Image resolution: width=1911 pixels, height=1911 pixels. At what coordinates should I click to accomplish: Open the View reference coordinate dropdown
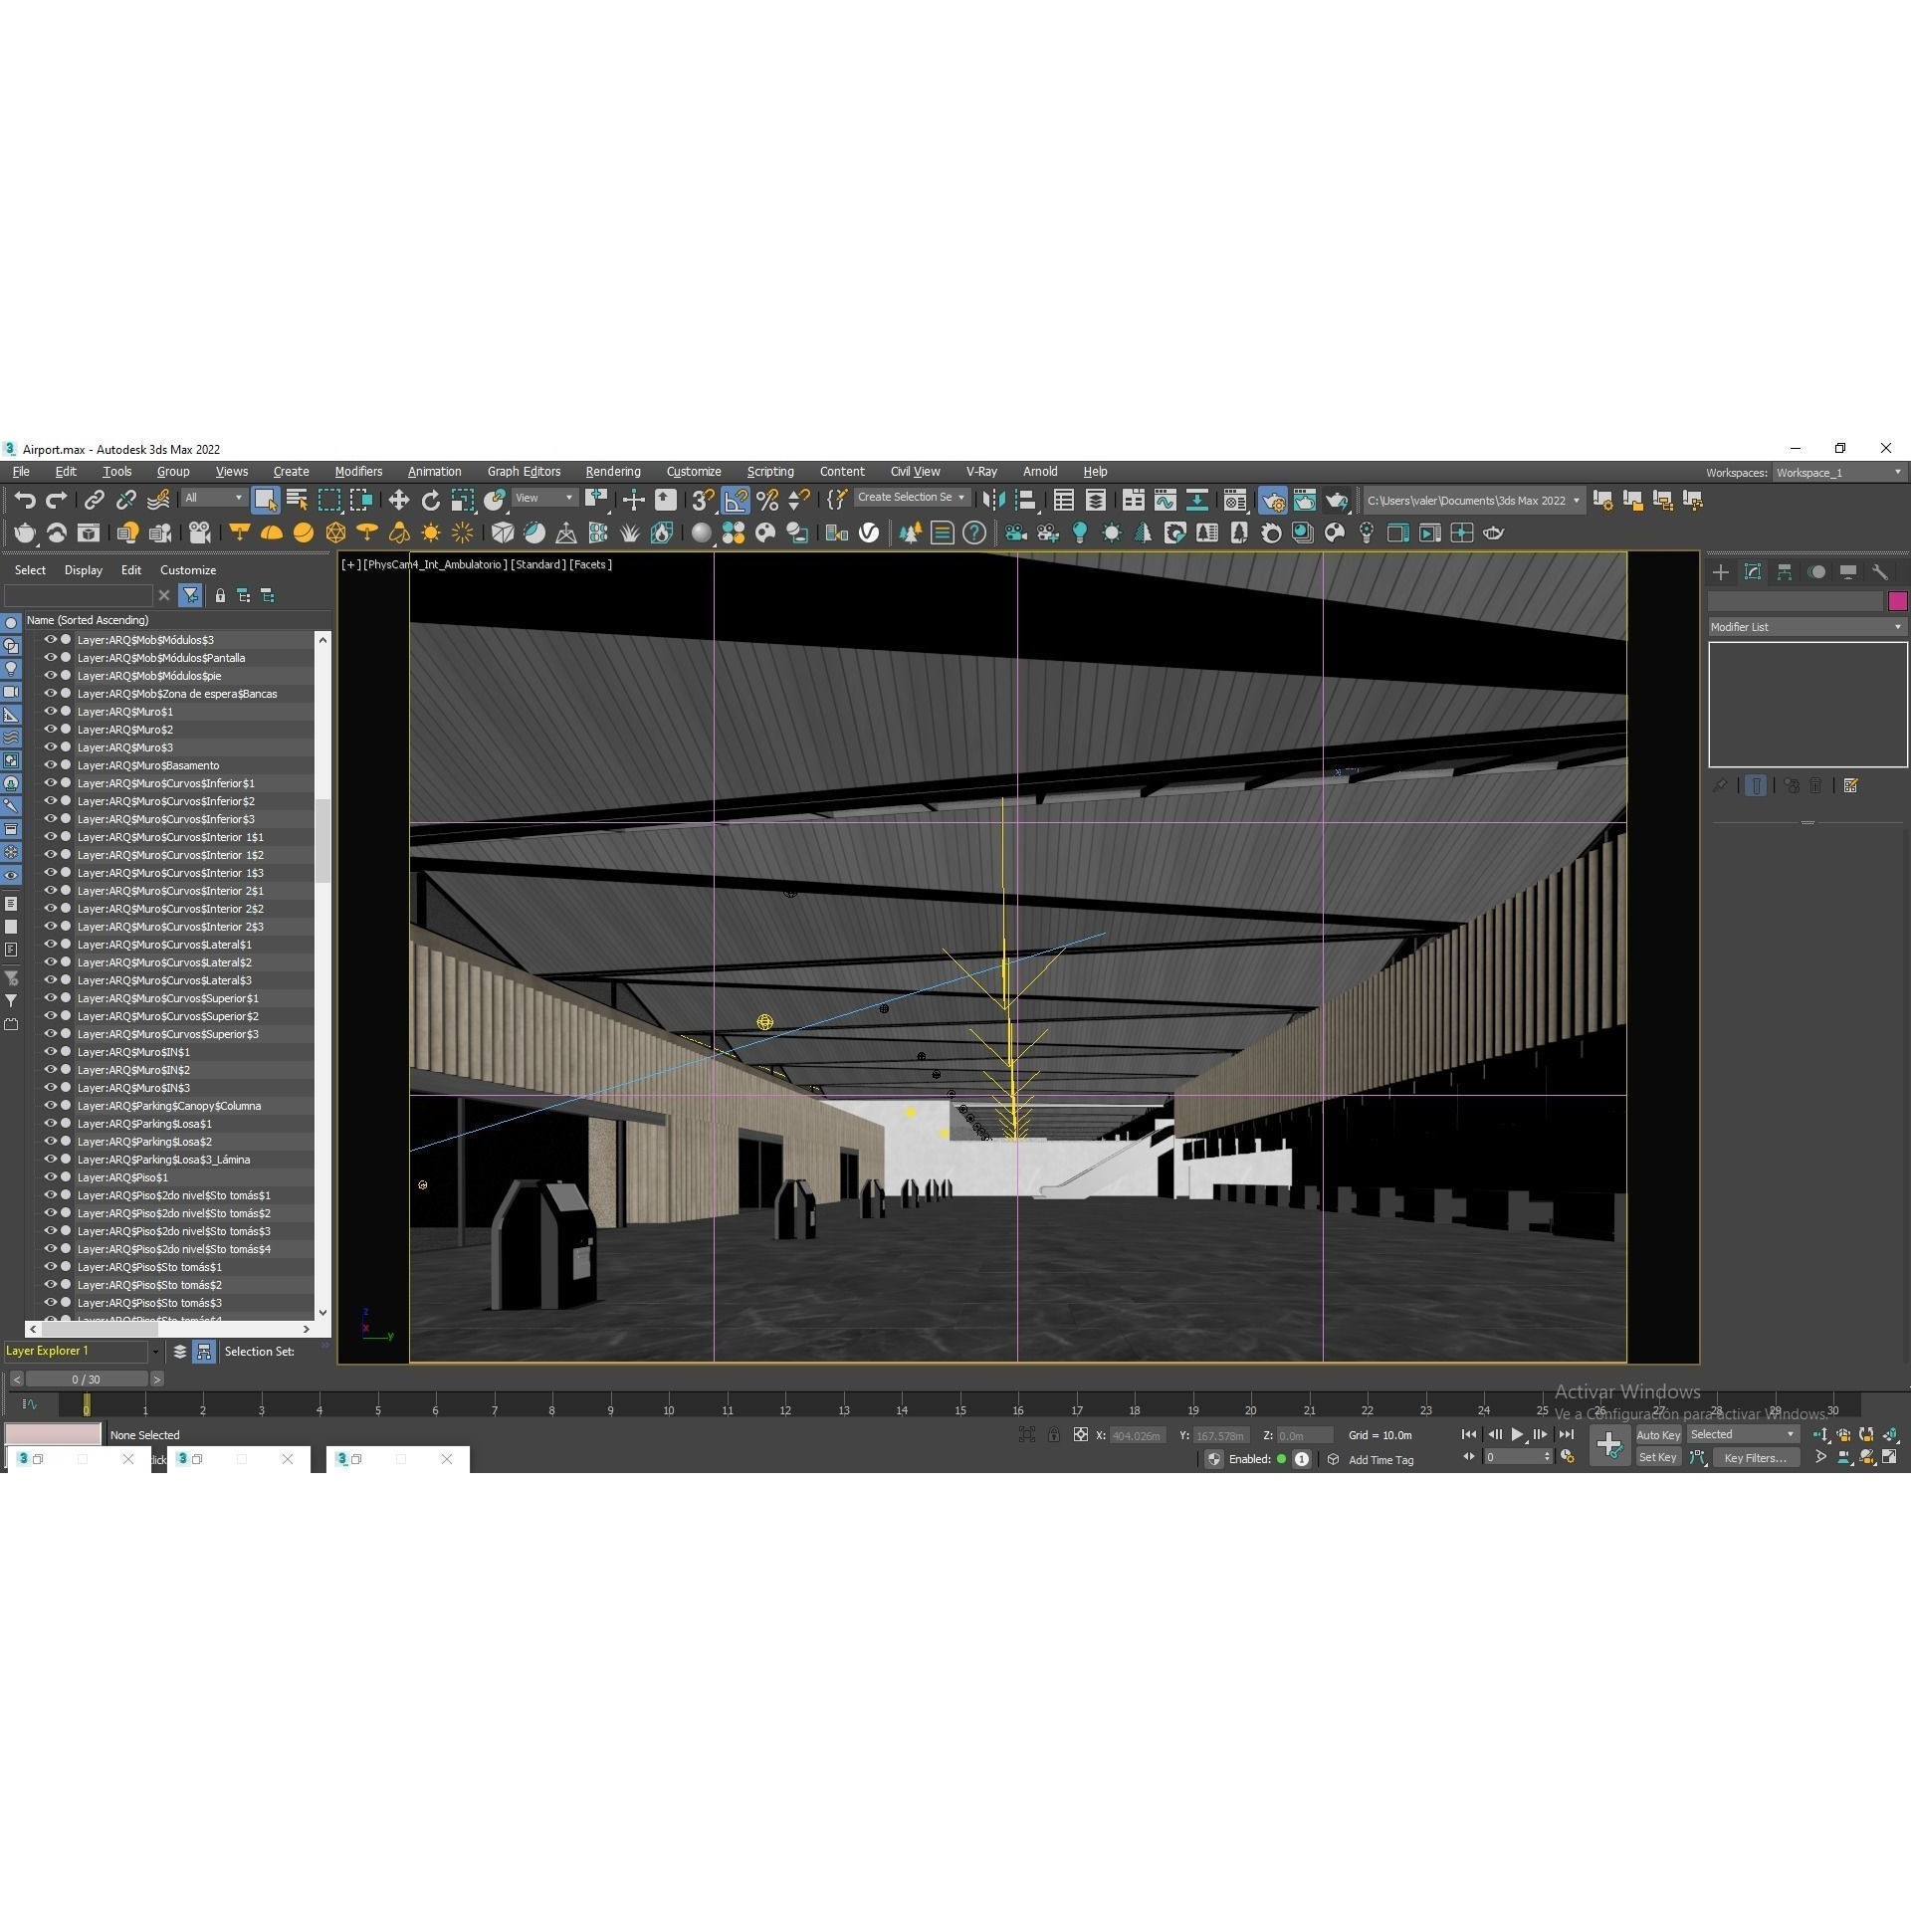(x=544, y=499)
